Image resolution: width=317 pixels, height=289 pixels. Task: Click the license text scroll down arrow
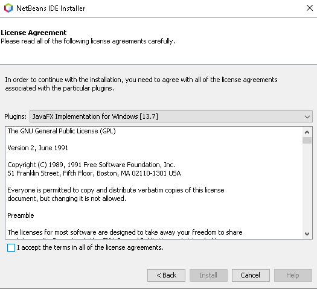click(307, 234)
